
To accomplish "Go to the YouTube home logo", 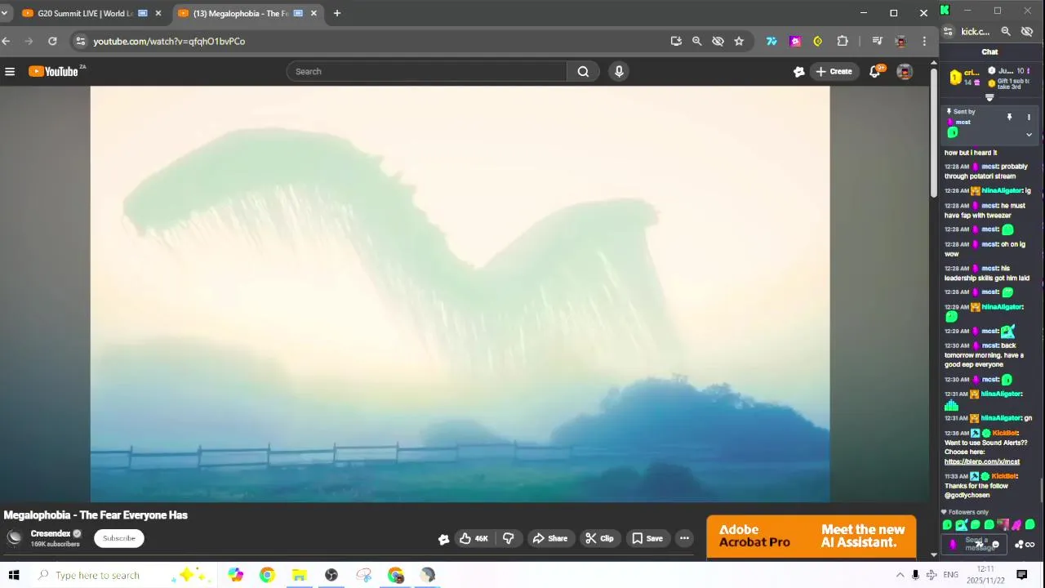I will pos(54,72).
